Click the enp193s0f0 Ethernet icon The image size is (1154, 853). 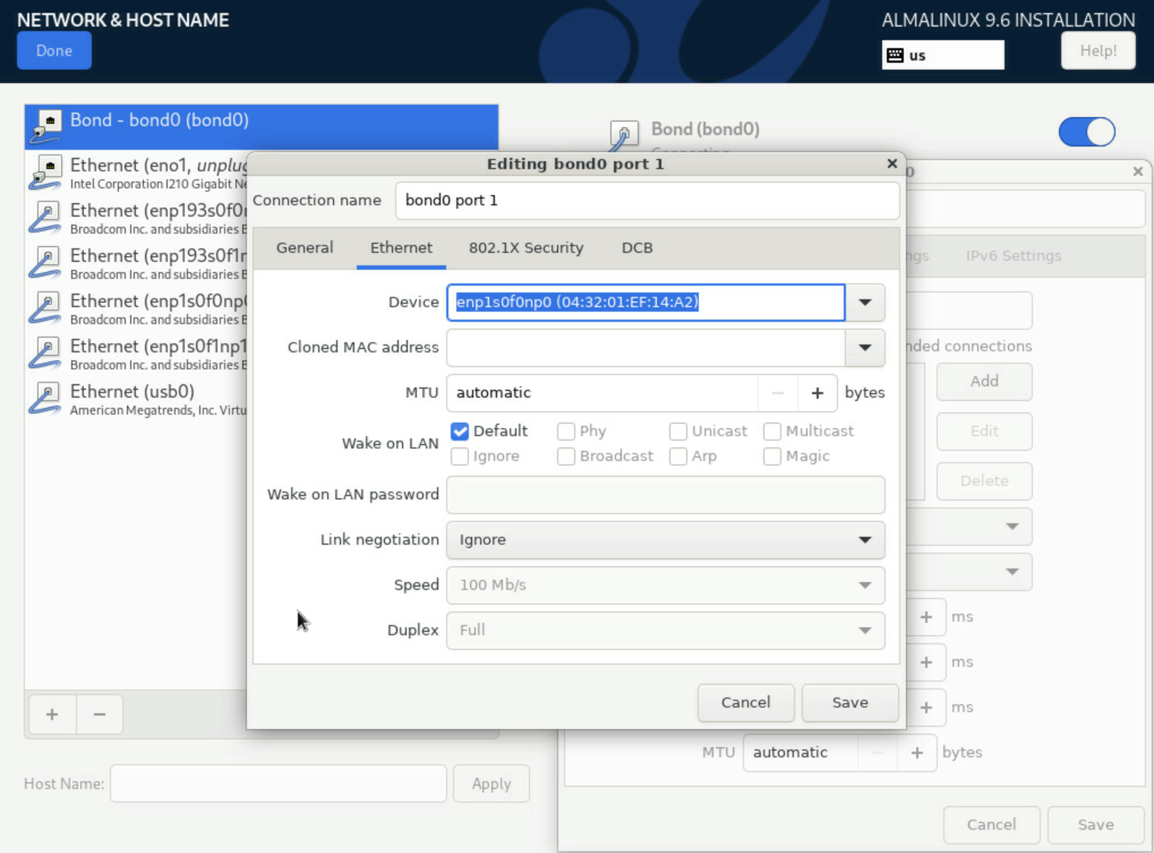click(x=46, y=218)
